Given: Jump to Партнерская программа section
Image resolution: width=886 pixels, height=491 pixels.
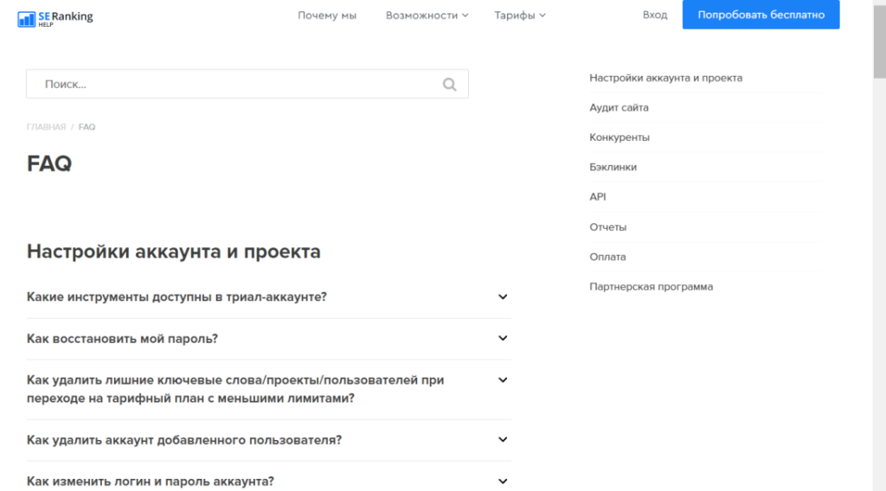Looking at the screenshot, I should 651,287.
